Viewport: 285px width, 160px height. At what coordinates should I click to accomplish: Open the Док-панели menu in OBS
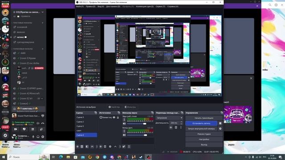click(x=113, y=6)
